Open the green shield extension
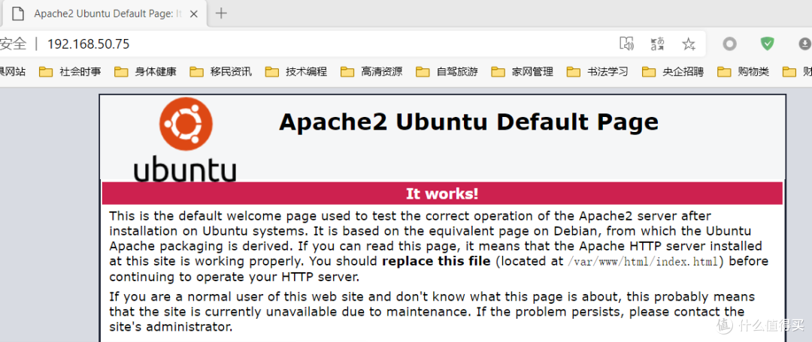The width and height of the screenshot is (812, 342). 767,44
